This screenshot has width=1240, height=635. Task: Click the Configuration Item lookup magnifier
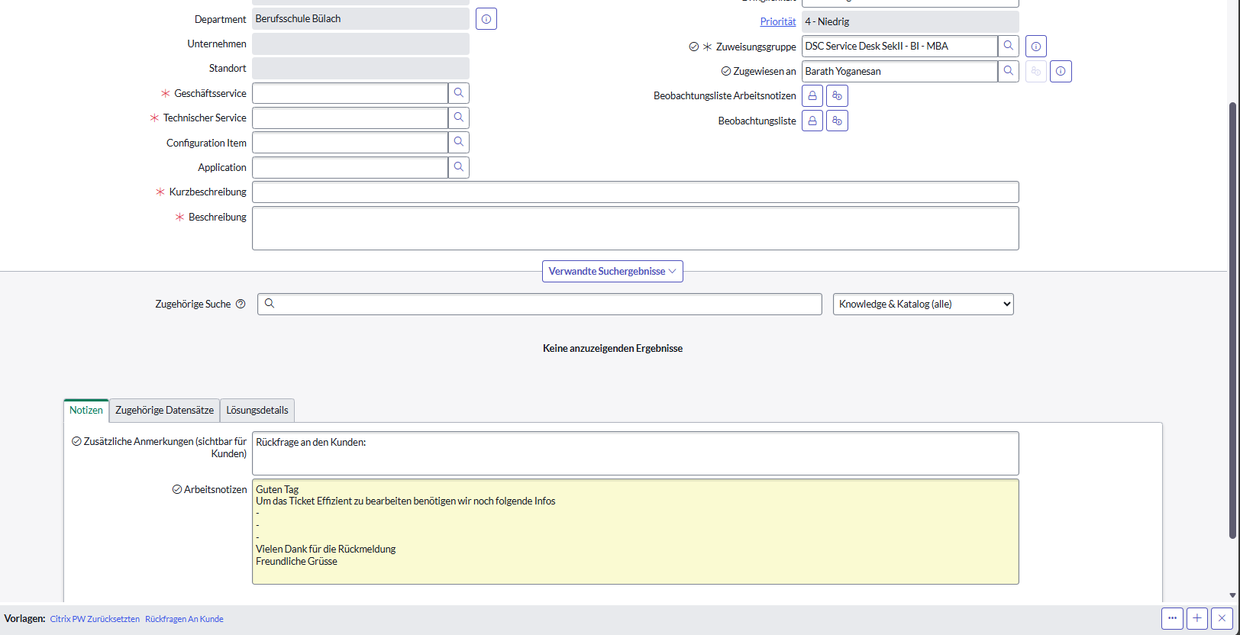click(x=459, y=143)
